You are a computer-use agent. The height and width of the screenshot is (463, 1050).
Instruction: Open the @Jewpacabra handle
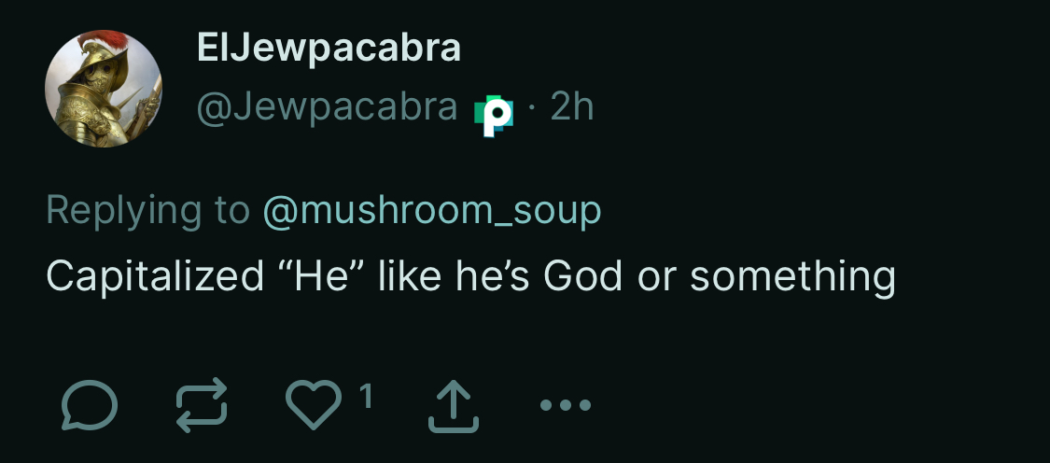[327, 109]
